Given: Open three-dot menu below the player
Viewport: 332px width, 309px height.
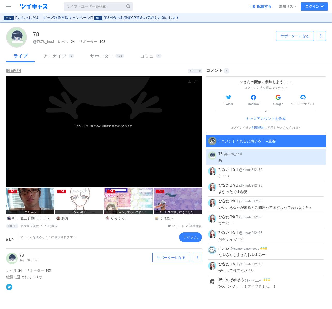Looking at the screenshot, I should coord(197,258).
